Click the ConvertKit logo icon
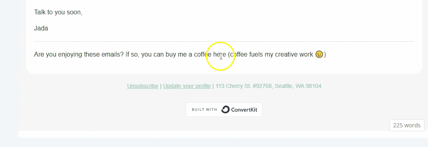Image resolution: width=428 pixels, height=147 pixels. pos(225,109)
